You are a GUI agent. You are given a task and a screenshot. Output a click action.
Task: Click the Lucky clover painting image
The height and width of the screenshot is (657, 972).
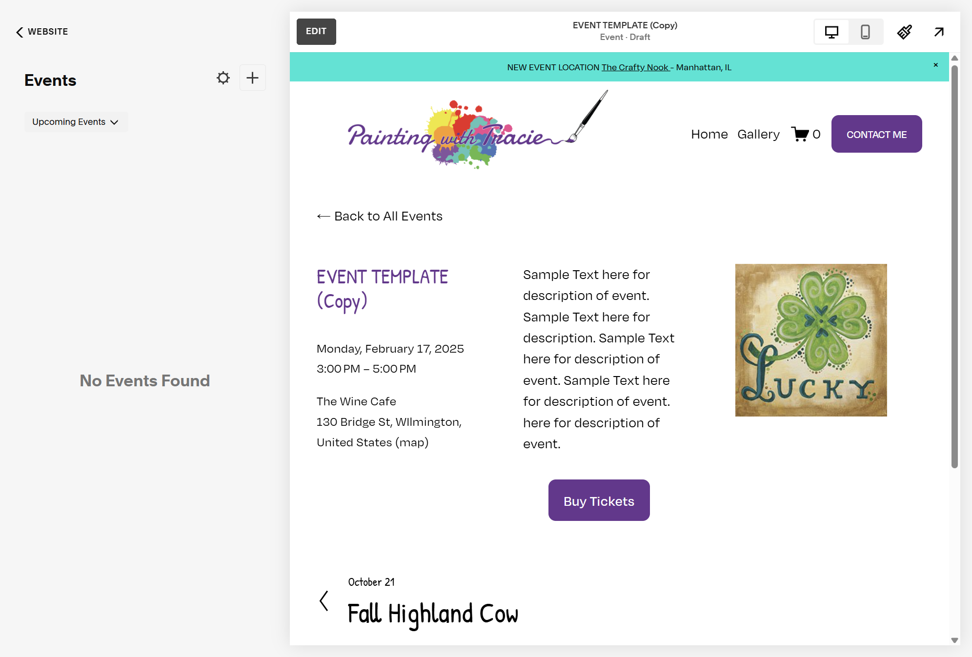tap(811, 340)
